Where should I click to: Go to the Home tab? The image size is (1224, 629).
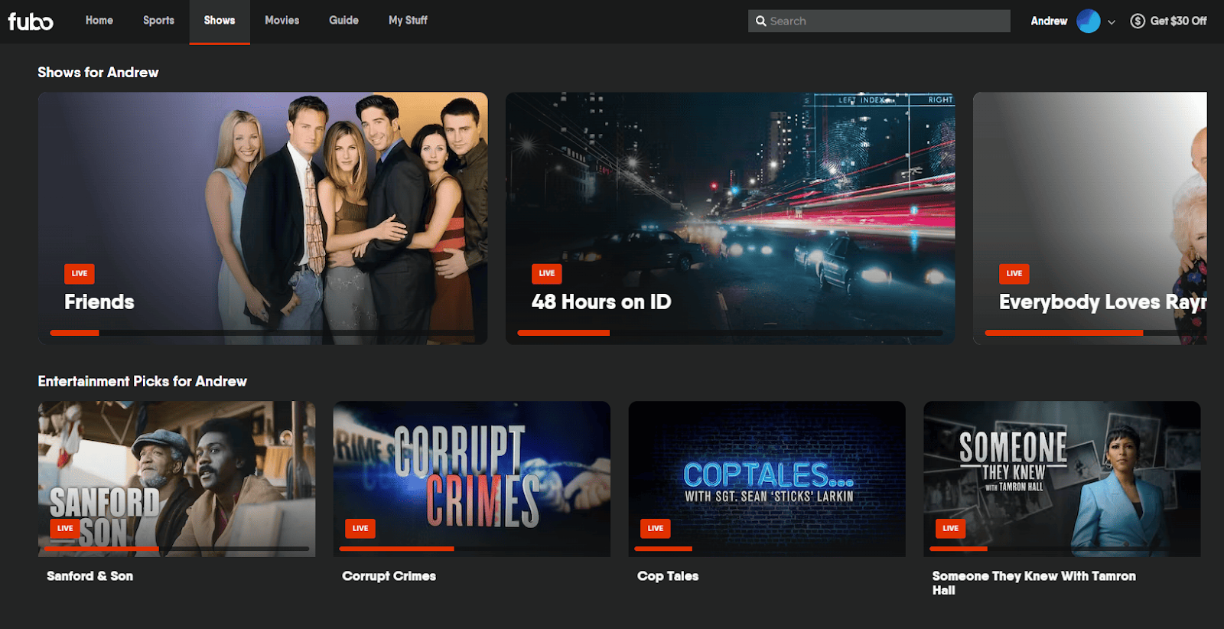pyautogui.click(x=99, y=21)
